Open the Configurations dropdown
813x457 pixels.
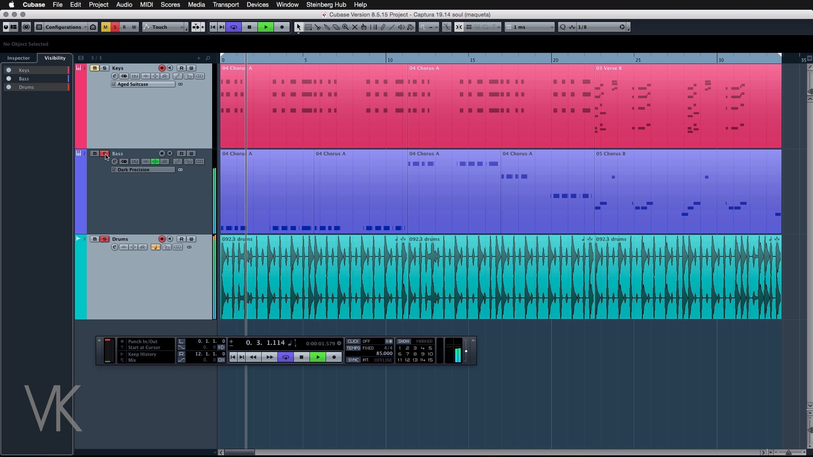pos(64,27)
